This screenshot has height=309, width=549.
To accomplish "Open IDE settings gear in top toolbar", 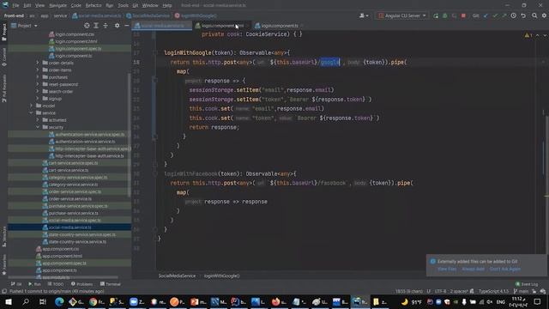I will point(544,15).
